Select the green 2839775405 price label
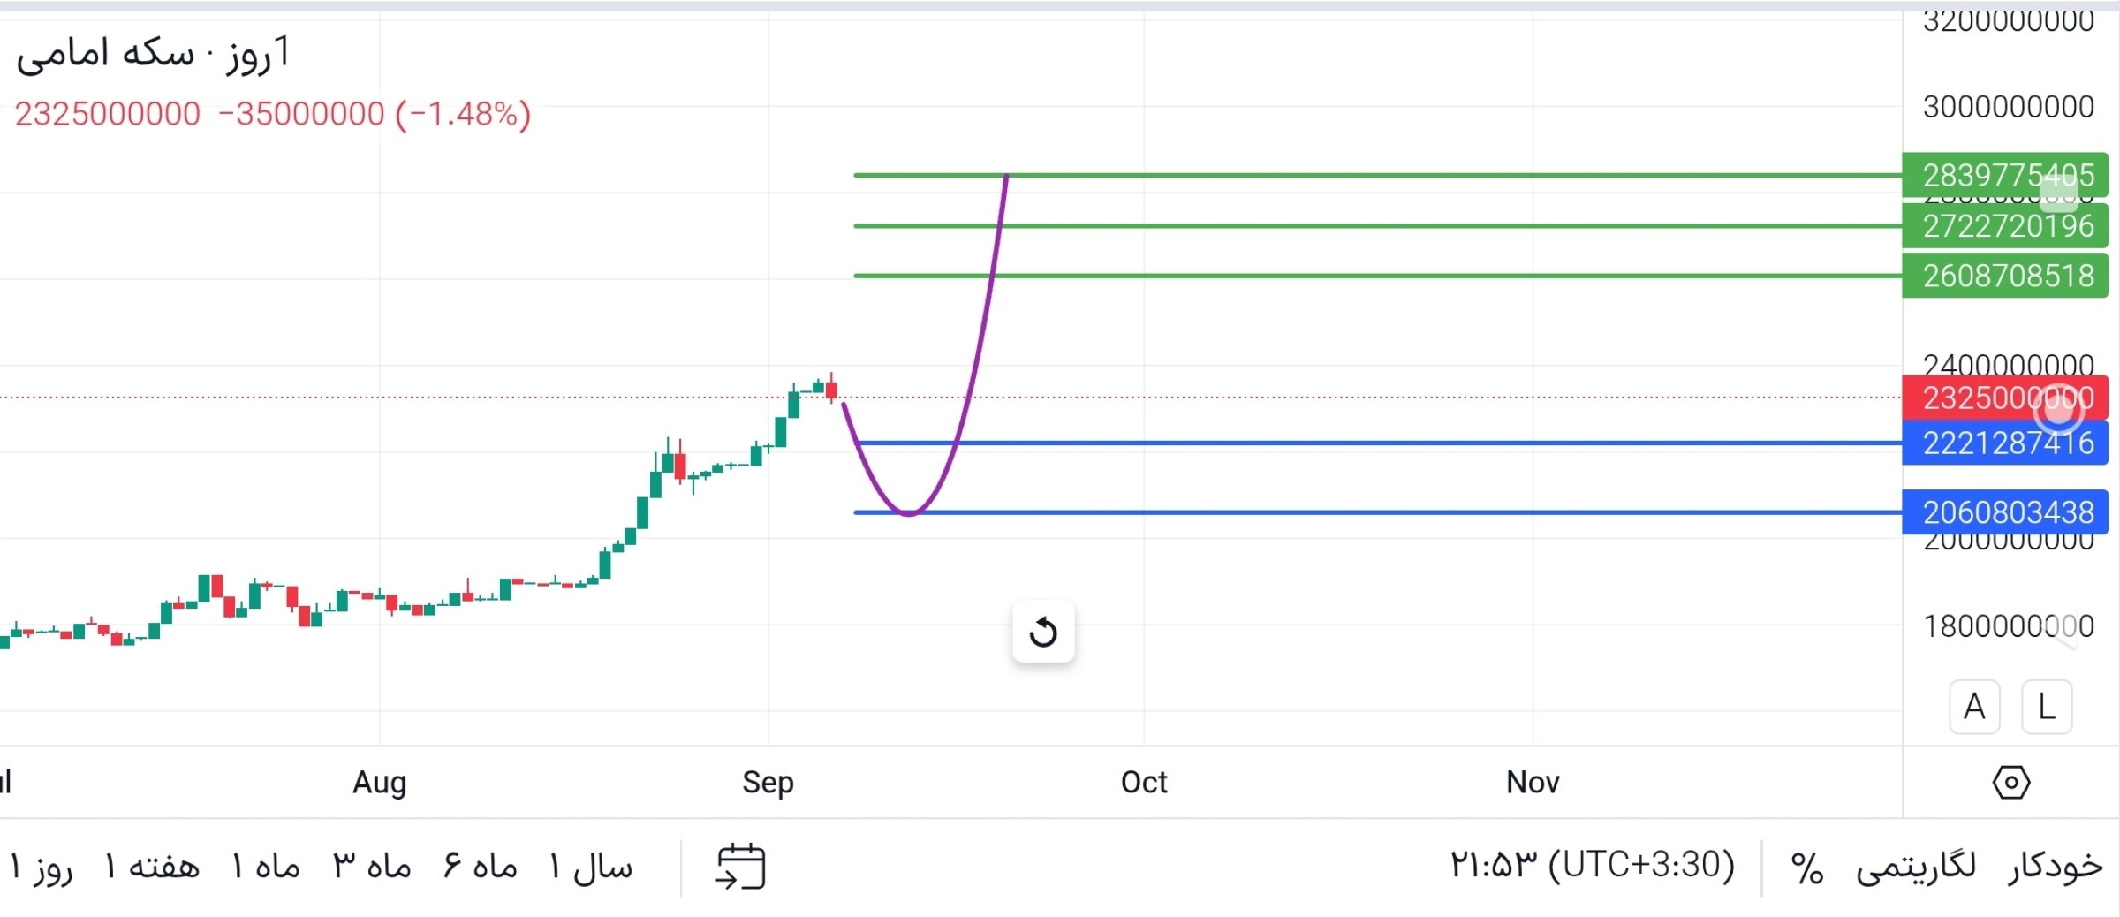Screen dimensions: 2120x917 click(2005, 175)
